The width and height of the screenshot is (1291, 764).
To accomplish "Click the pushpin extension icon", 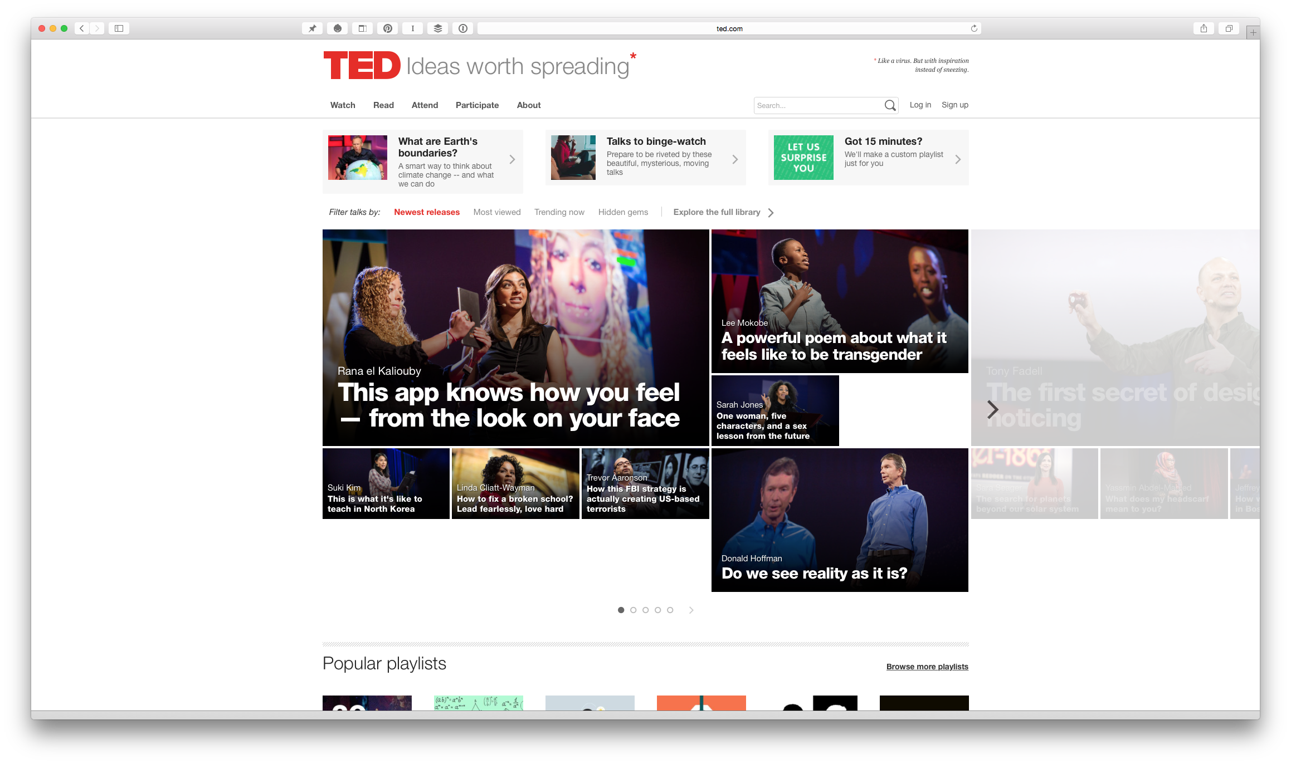I will [x=313, y=28].
